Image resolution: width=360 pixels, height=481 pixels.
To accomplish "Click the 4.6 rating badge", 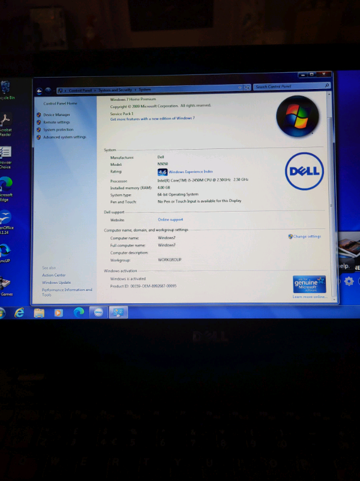I will [162, 172].
